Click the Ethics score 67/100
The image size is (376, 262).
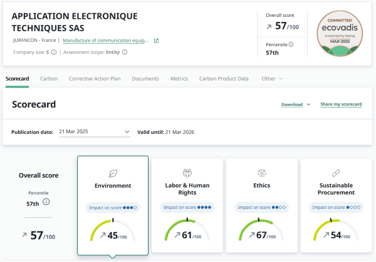266,236
